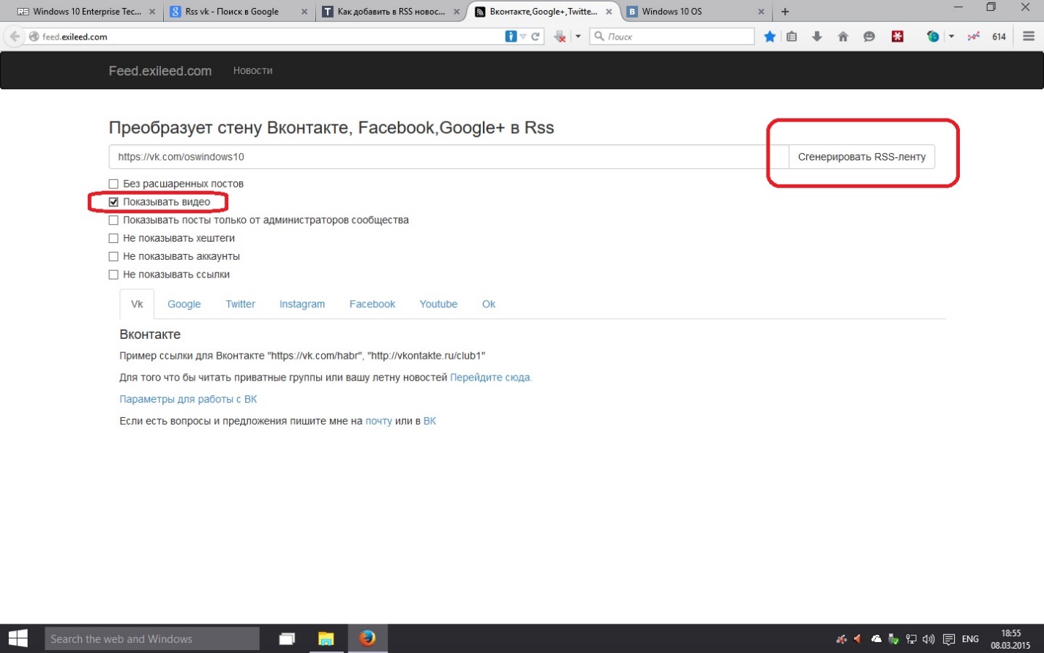This screenshot has width=1044, height=653.
Task: Uncheck the Показывать видео checkbox
Action: 113,202
